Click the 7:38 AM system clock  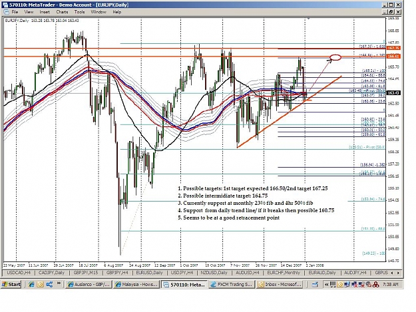[x=391, y=285]
